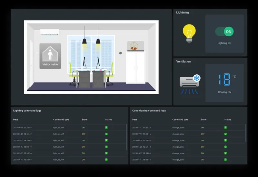
Task: Click the status checkmark for conditioning log 2023-07-17 11:35:16
Action: coord(225,134)
